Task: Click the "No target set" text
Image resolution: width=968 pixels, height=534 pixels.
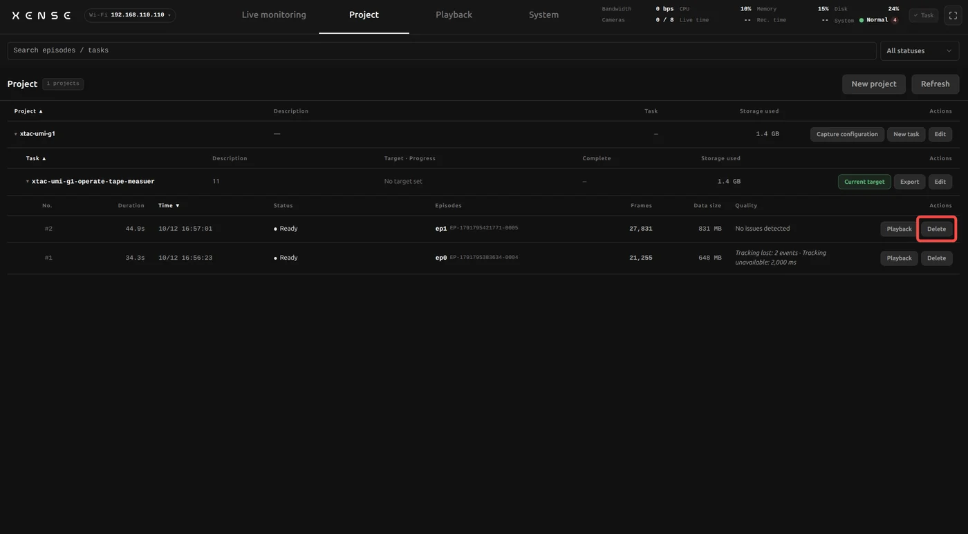Action: pyautogui.click(x=403, y=182)
